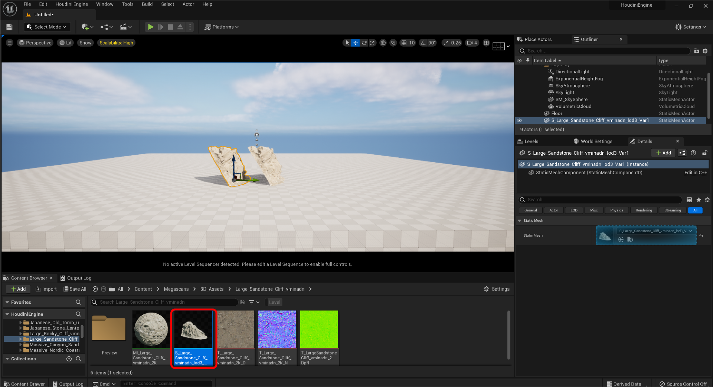Open the Select Mode dropdown
Viewport: 713px width, 387px height.
tap(47, 27)
